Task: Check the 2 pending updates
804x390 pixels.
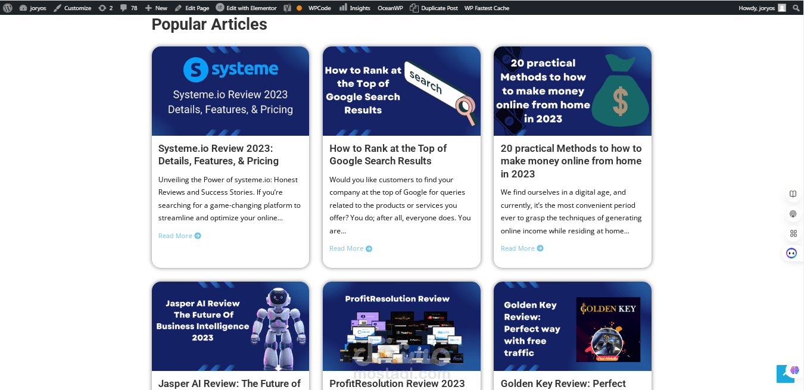Action: click(x=105, y=8)
